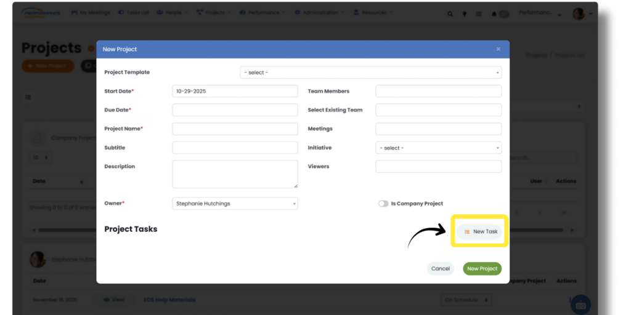Expand the Initiative select dropdown
631x315 pixels.
point(438,148)
